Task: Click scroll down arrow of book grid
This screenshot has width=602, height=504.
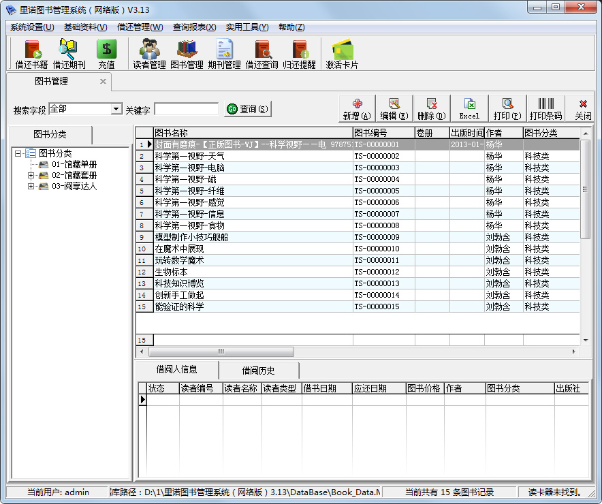Action: pyautogui.click(x=586, y=340)
